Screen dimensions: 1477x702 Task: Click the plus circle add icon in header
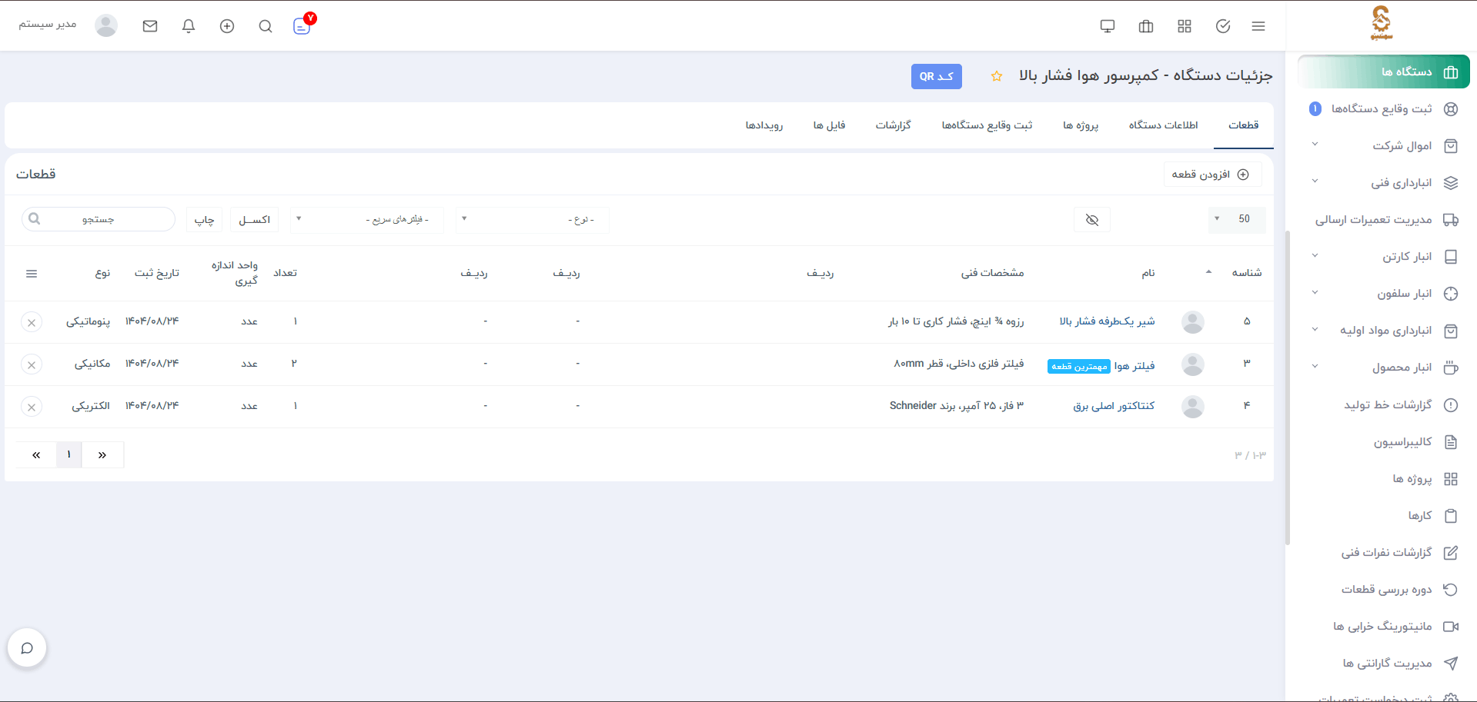[x=227, y=26]
